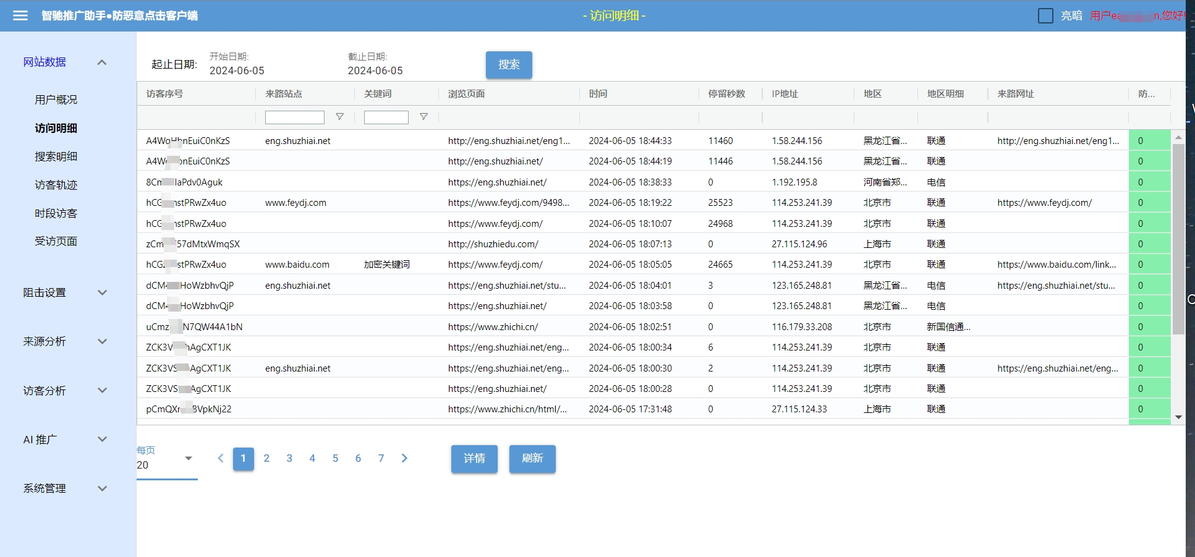Click the 加密关键词 cell

pos(387,265)
